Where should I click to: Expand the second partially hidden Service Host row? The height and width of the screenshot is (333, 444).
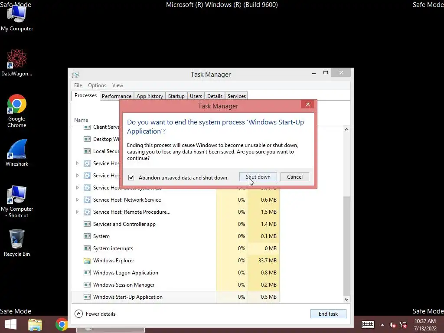[x=77, y=176]
